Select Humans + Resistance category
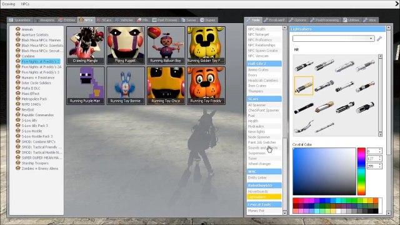 [x=38, y=77]
